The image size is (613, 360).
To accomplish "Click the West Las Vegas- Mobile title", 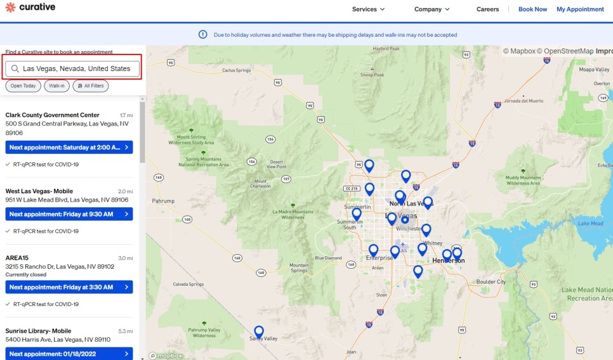I will coord(39,191).
